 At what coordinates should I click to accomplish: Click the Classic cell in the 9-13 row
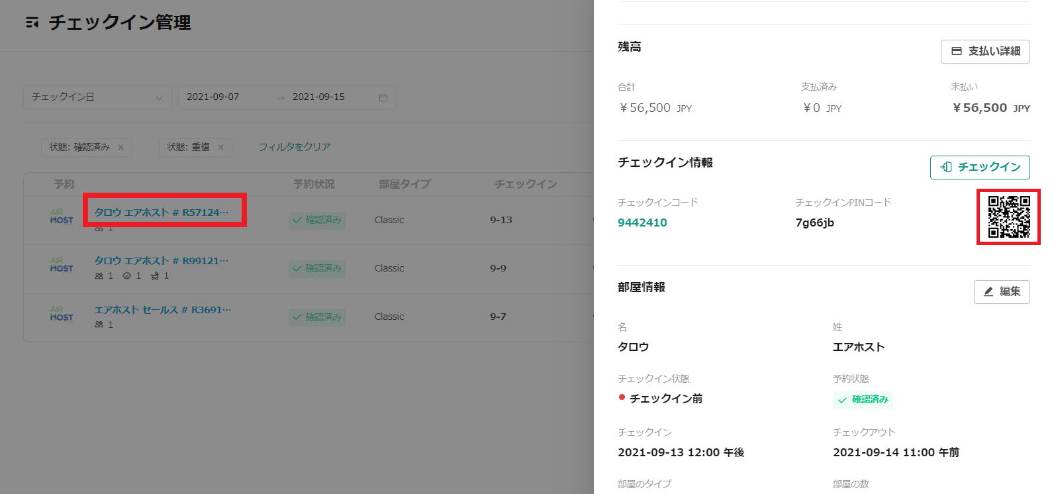point(389,220)
